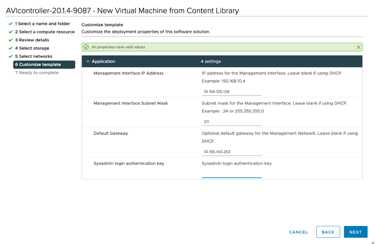Open step 2 Select a compute resource
Screen dimensions: 375x244
pyautogui.click(x=45, y=32)
